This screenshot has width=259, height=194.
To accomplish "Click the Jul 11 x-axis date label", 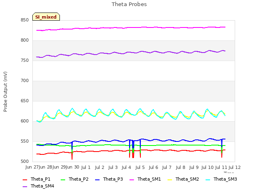I will 221,168.
